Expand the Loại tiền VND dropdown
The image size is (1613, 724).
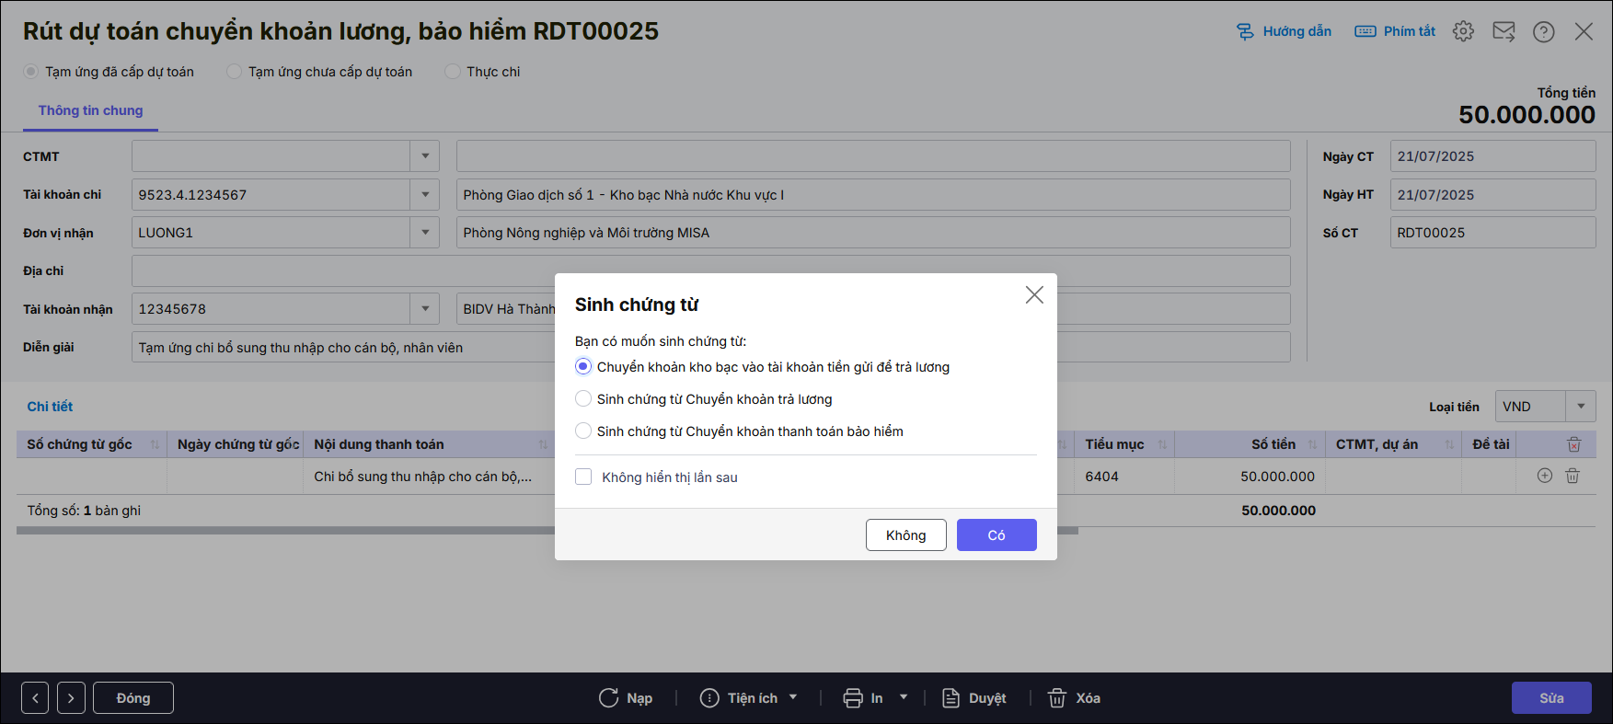1581,406
